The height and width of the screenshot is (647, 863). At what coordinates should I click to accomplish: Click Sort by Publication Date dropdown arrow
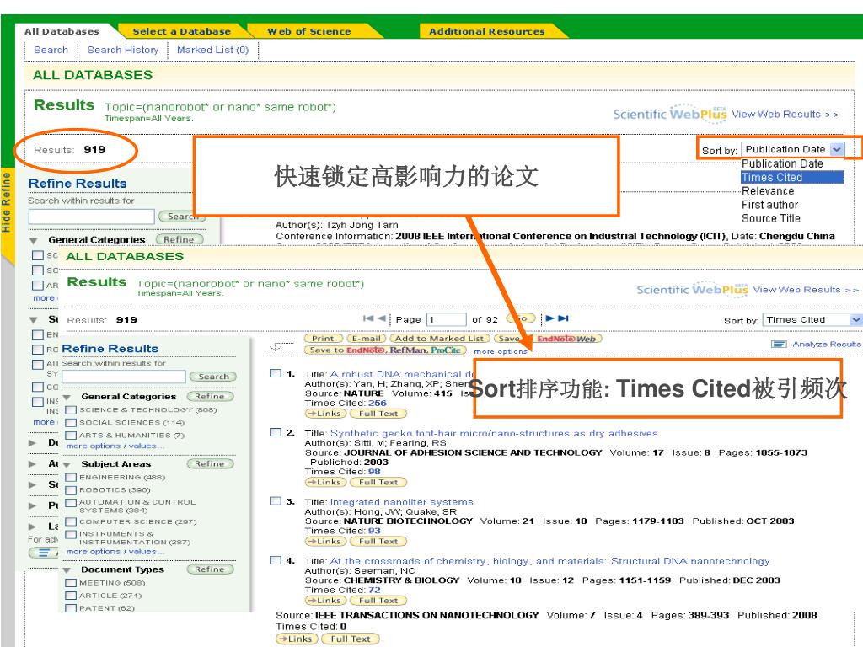pos(837,149)
